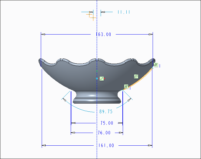201x159 pixels.
Task: Select the 11.11 dimension at top
Action: (124, 12)
